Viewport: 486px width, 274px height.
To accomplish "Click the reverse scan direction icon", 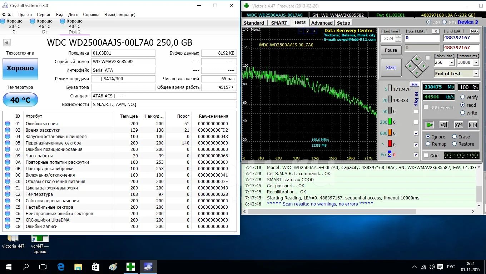I will 443,125.
